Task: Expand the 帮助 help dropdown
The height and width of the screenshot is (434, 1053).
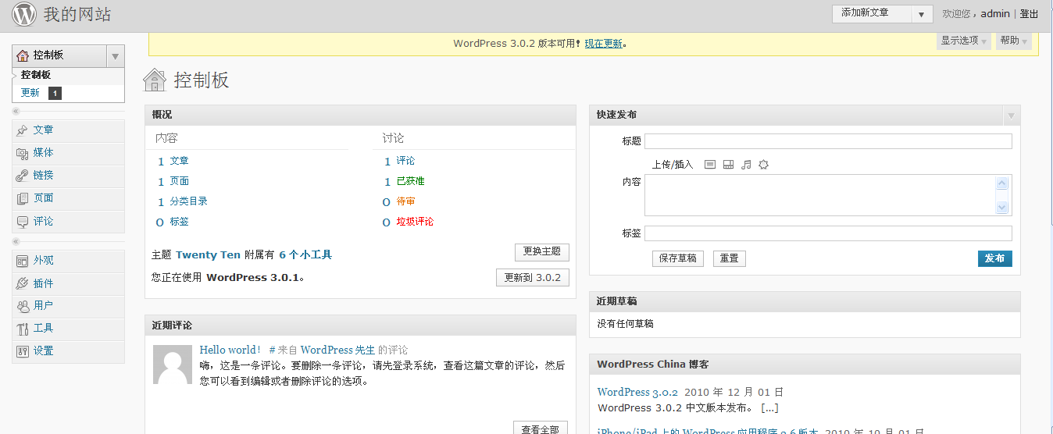Action: point(1014,41)
